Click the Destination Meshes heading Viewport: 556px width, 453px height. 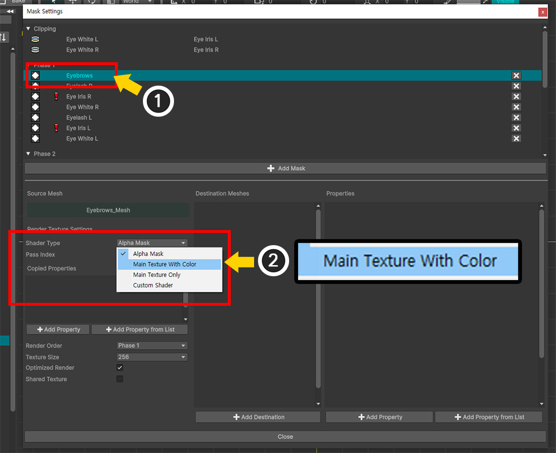(222, 193)
